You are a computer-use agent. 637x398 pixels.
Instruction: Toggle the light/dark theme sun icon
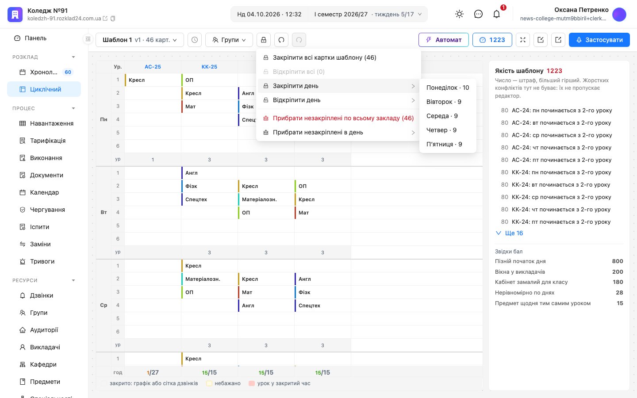[x=460, y=14]
